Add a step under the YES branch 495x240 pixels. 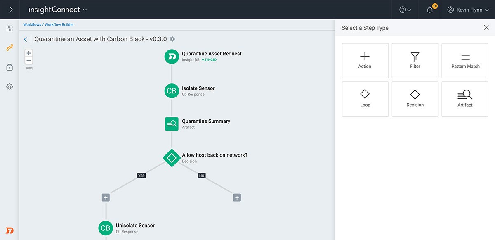106,198
